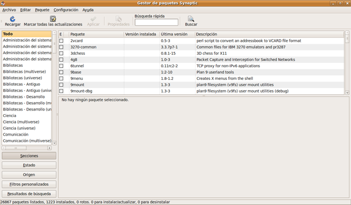This screenshot has width=351, height=205.
Task: Click the Buscar search icon
Action: [x=191, y=19]
